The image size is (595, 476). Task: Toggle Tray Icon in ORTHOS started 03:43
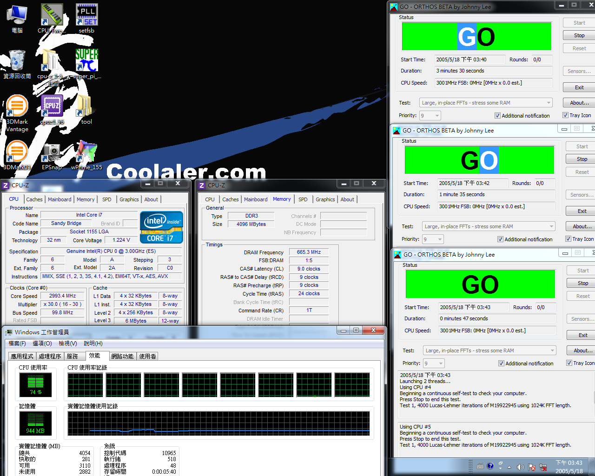pyautogui.click(x=580, y=363)
